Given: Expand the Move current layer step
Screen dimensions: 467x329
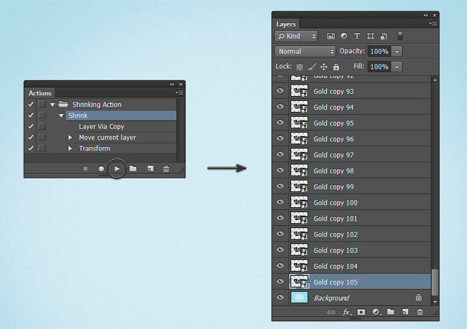Looking at the screenshot, I should point(70,138).
